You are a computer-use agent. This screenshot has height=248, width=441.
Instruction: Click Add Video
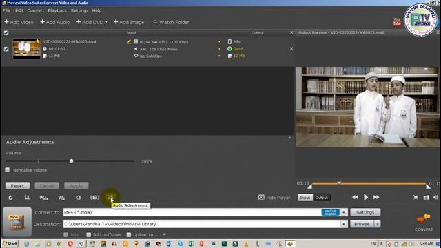tap(19, 22)
